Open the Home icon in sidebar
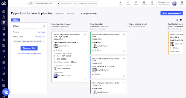The width and height of the screenshot is (186, 98). click(4, 11)
